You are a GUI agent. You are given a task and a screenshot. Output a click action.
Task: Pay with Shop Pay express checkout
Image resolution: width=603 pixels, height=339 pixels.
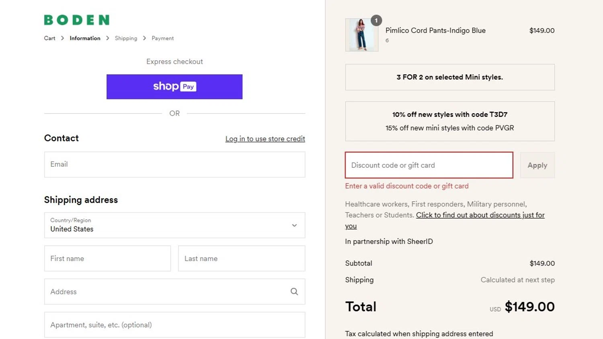pyautogui.click(x=174, y=87)
